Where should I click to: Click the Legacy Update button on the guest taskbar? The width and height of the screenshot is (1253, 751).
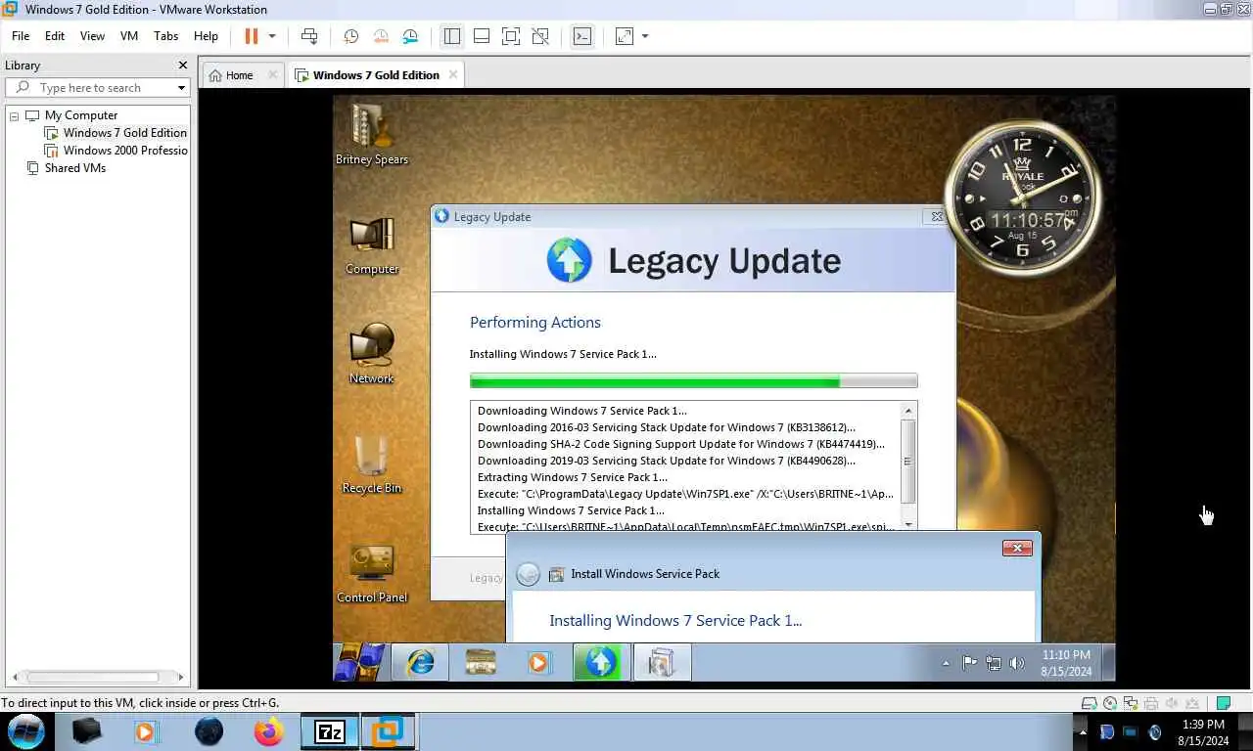600,662
